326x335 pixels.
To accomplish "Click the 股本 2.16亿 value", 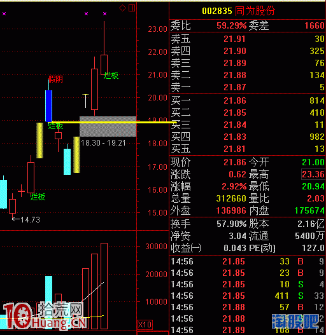I will [x=311, y=224].
